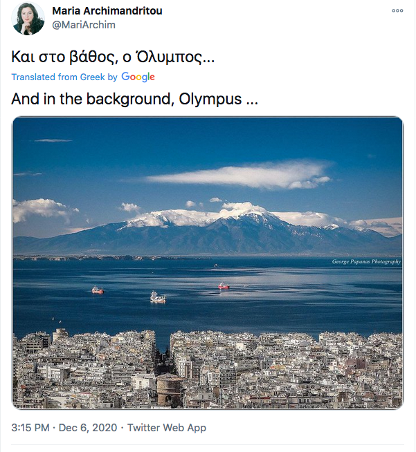Click the red boat on the right side
The image size is (416, 452).
click(x=224, y=285)
